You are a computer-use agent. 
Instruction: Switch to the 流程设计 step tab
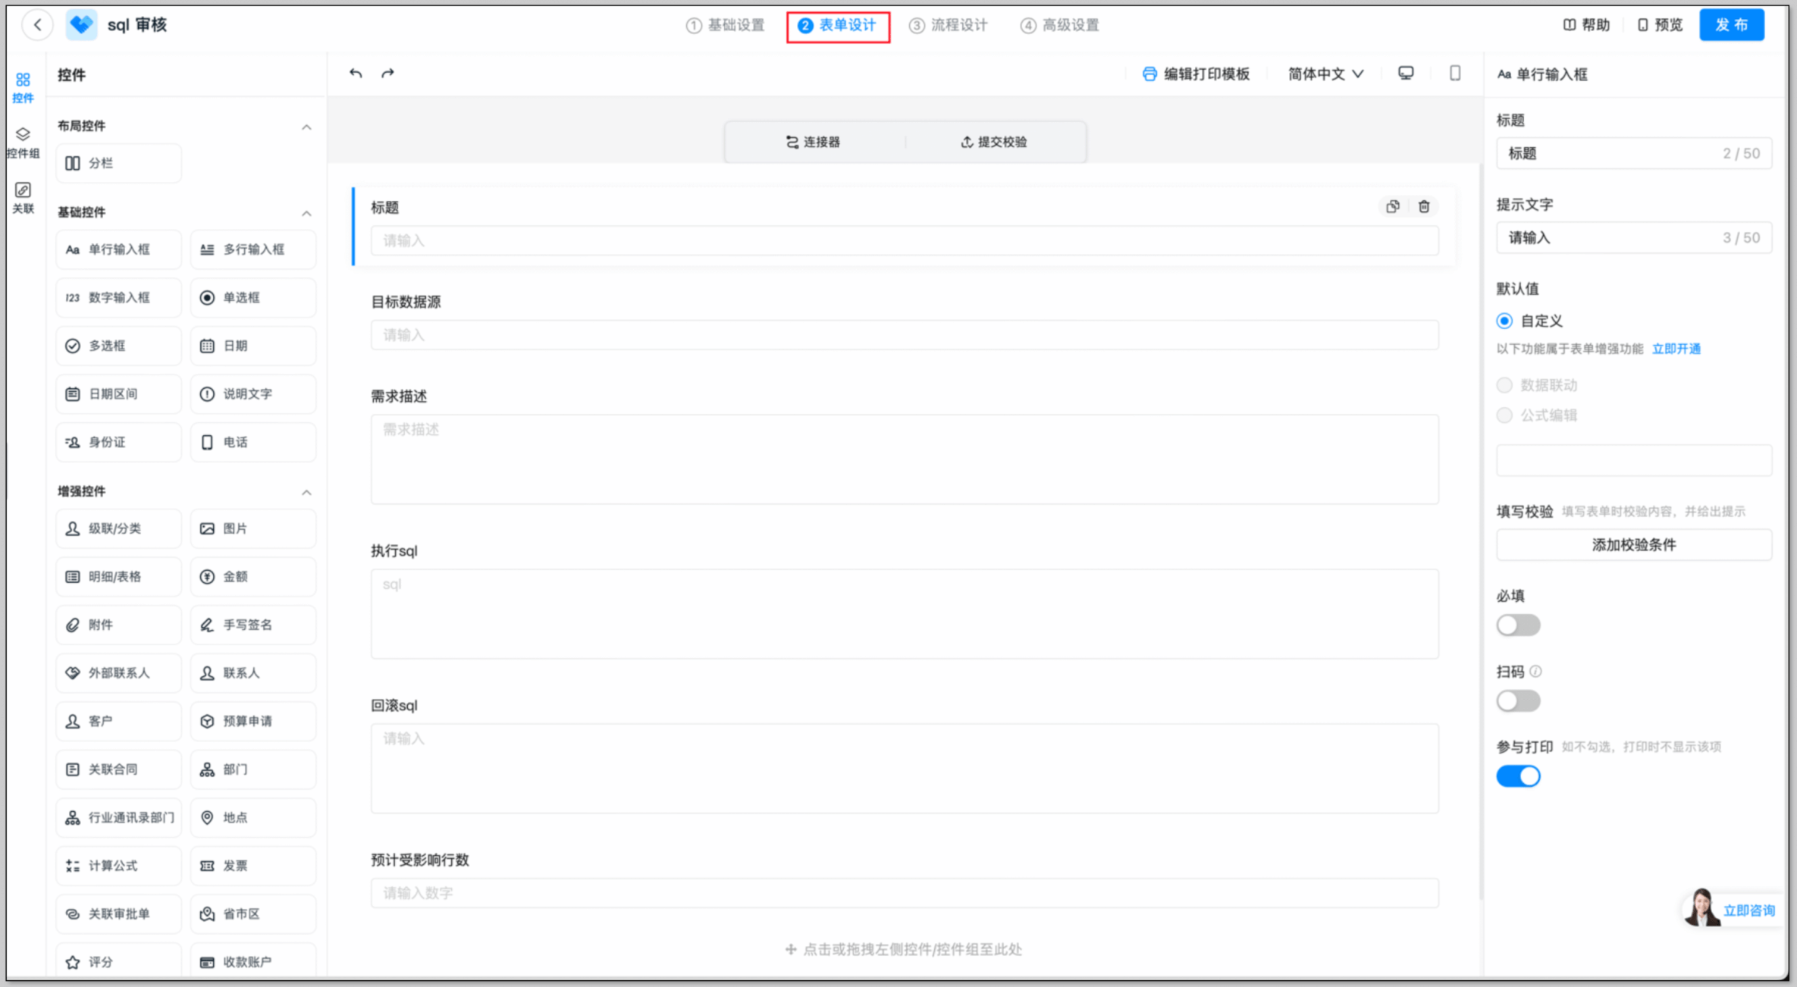click(x=949, y=25)
